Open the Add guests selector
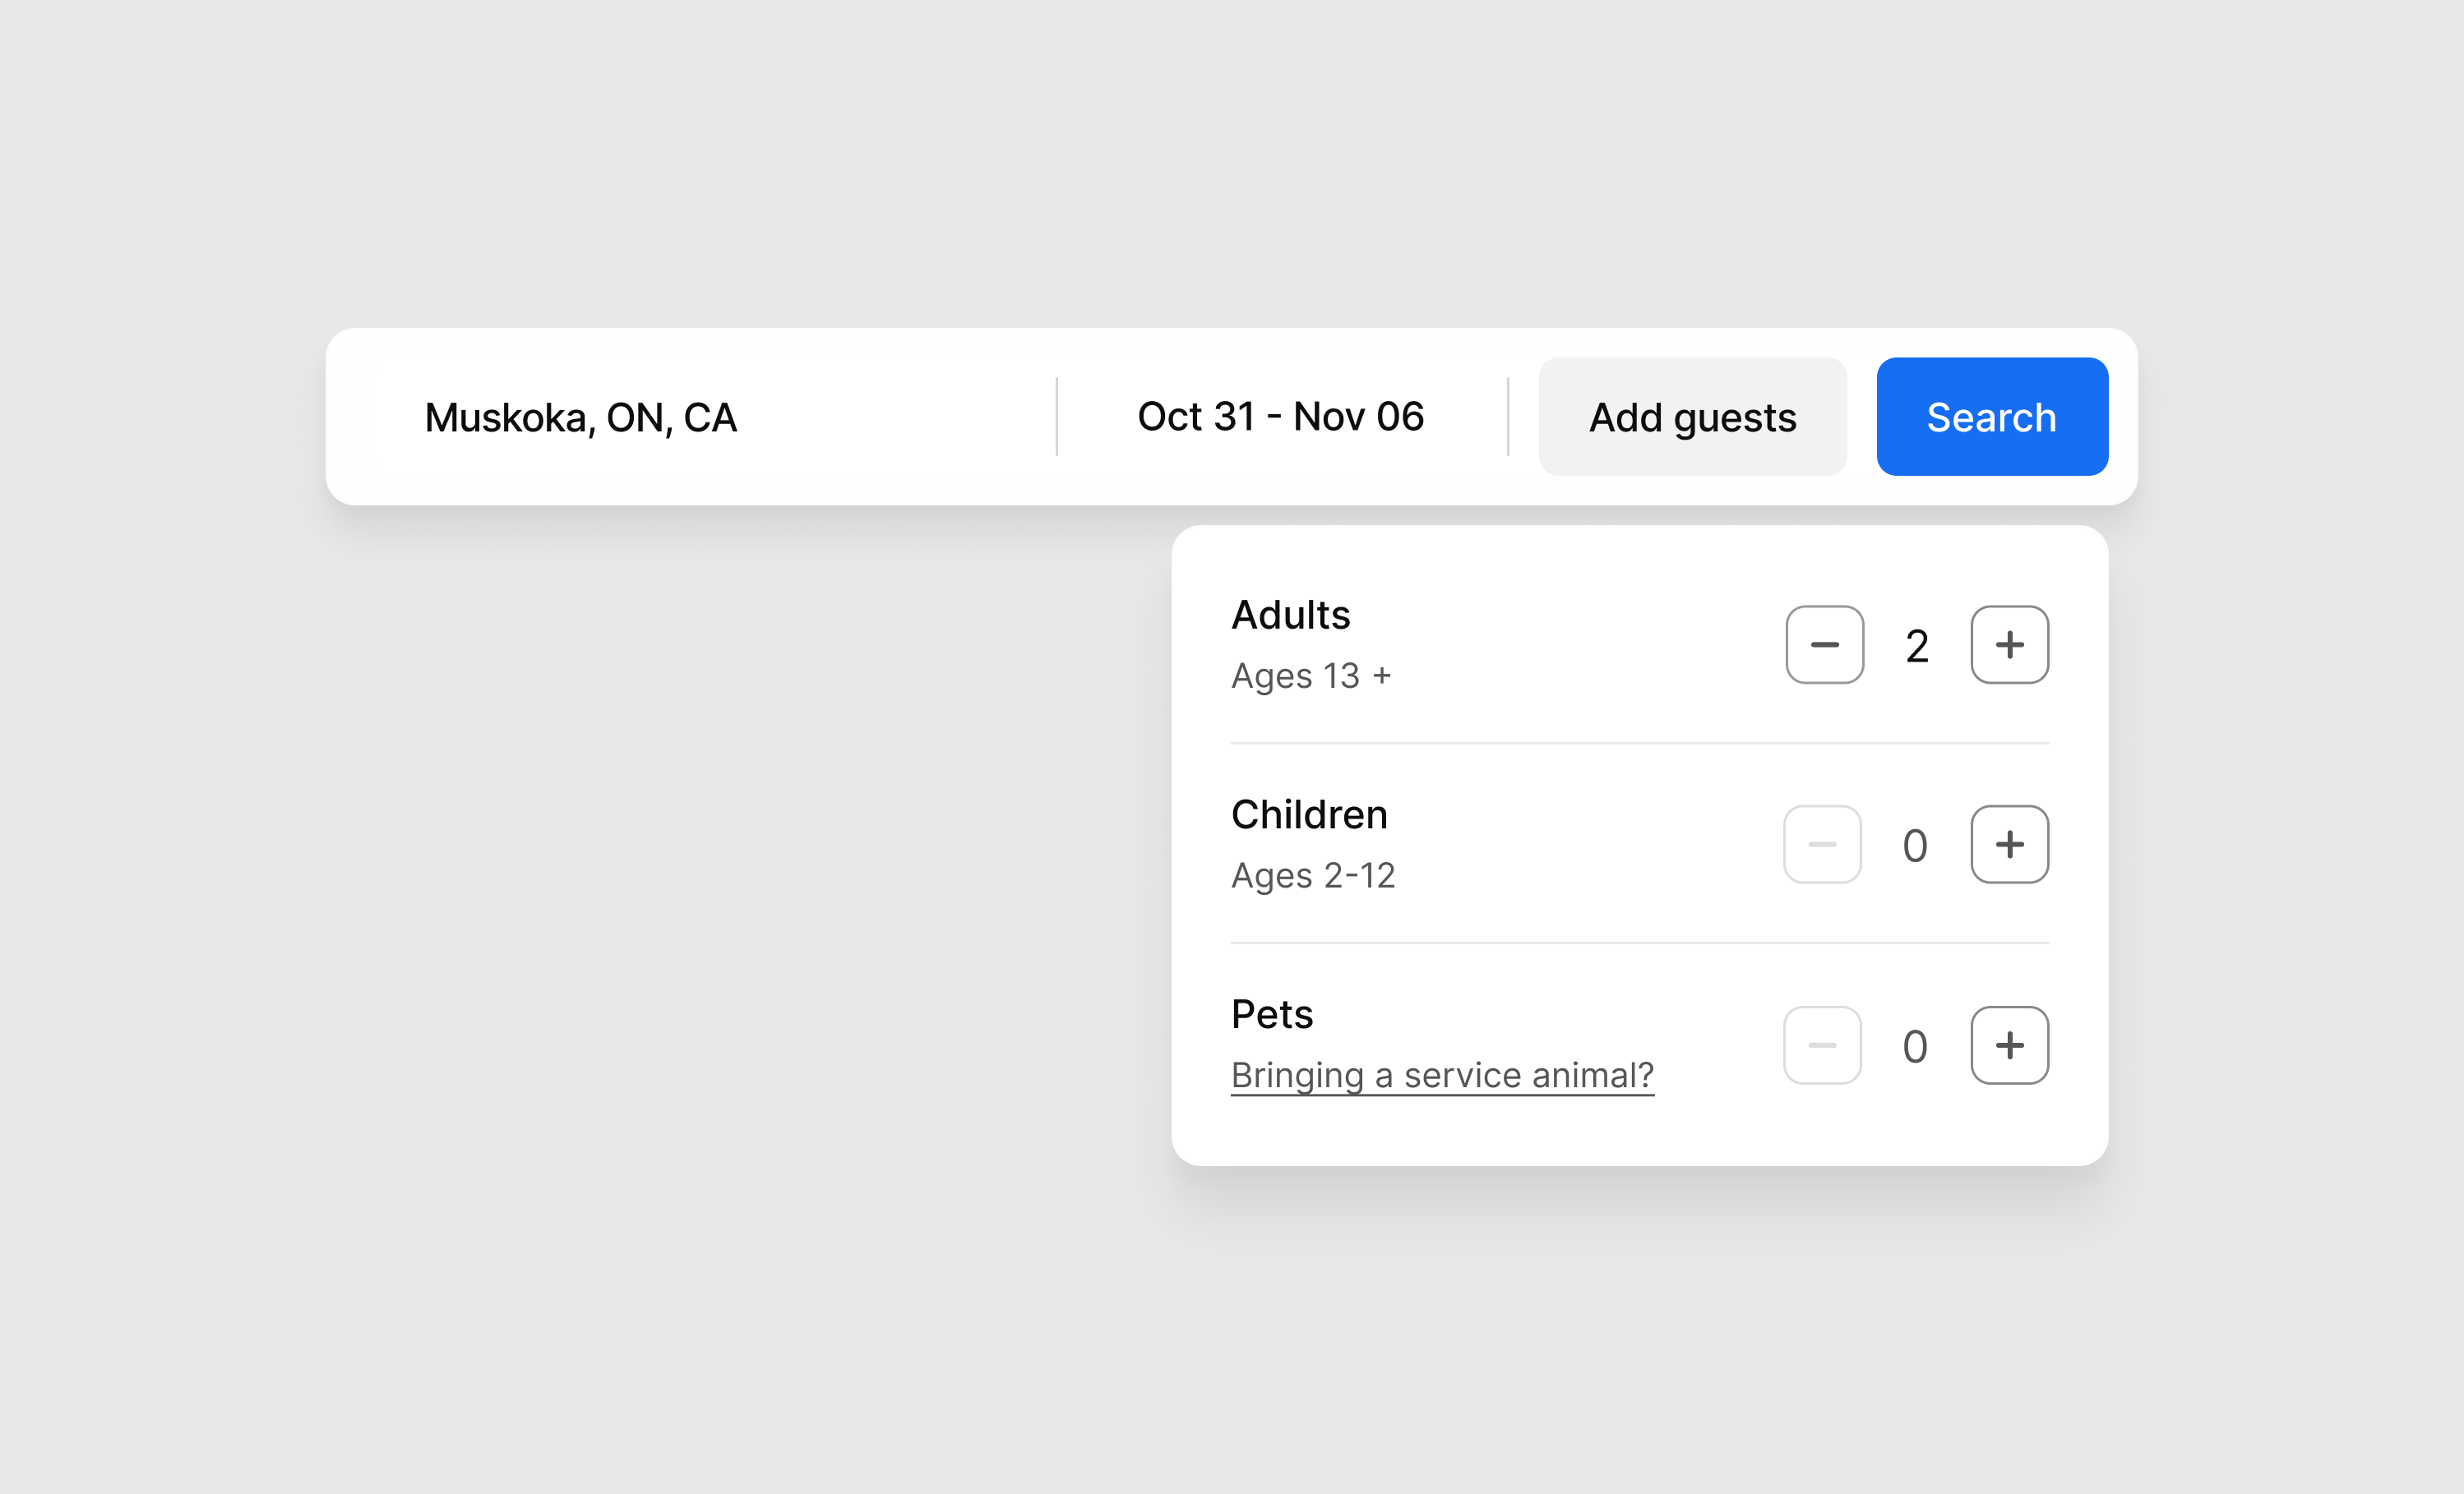 [1692, 417]
